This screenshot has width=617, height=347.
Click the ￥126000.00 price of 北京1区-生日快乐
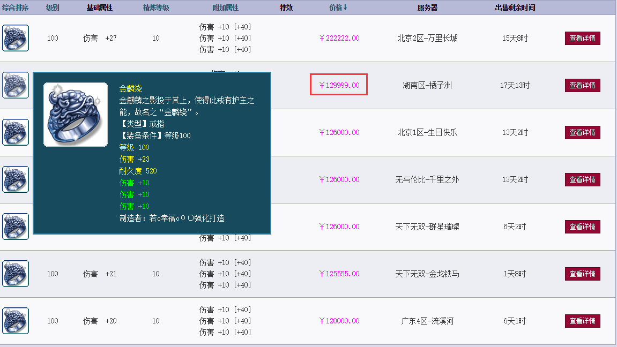[338, 132]
